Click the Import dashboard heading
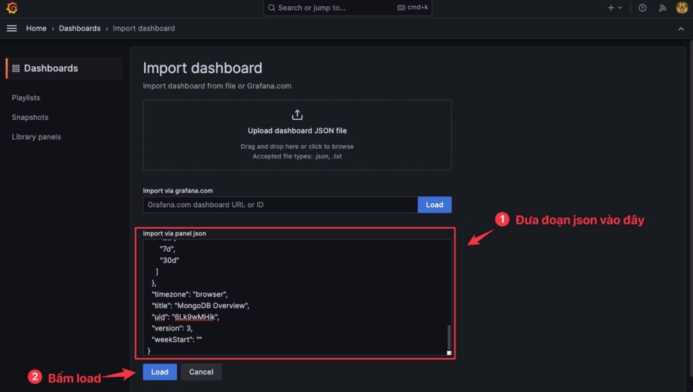693x392 pixels. [x=202, y=68]
